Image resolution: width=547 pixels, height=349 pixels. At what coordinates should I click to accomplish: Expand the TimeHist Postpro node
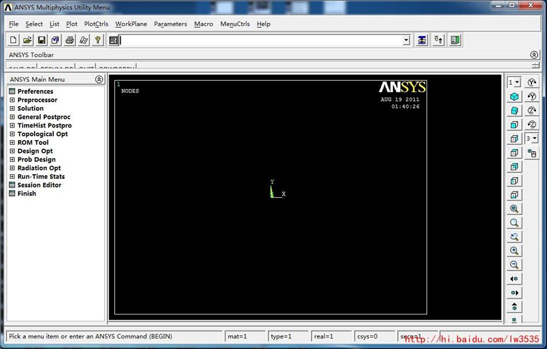pos(12,126)
